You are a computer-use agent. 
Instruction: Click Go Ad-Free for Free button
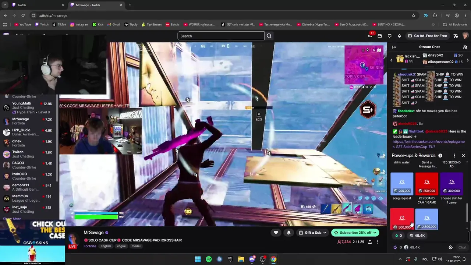(x=427, y=36)
